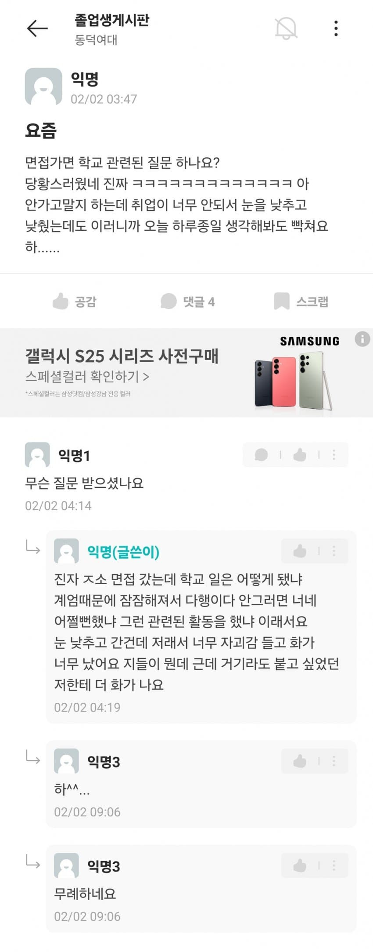Open the 스페셜컬러 확인하기 link
Image resolution: width=373 pixels, height=952 pixels.
(87, 377)
